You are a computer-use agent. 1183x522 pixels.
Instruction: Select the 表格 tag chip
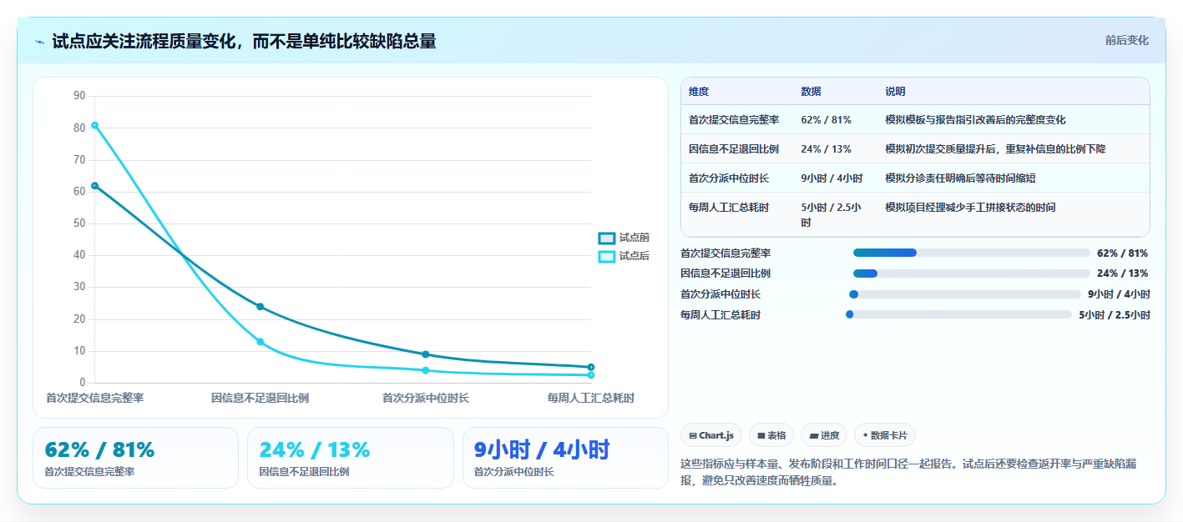[x=771, y=435]
